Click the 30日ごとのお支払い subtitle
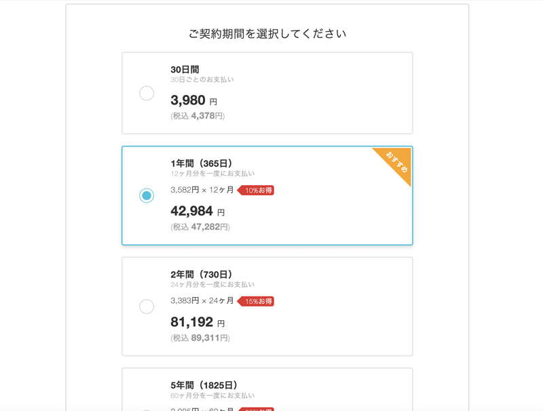Screen dimensions: 543x411 [202, 80]
